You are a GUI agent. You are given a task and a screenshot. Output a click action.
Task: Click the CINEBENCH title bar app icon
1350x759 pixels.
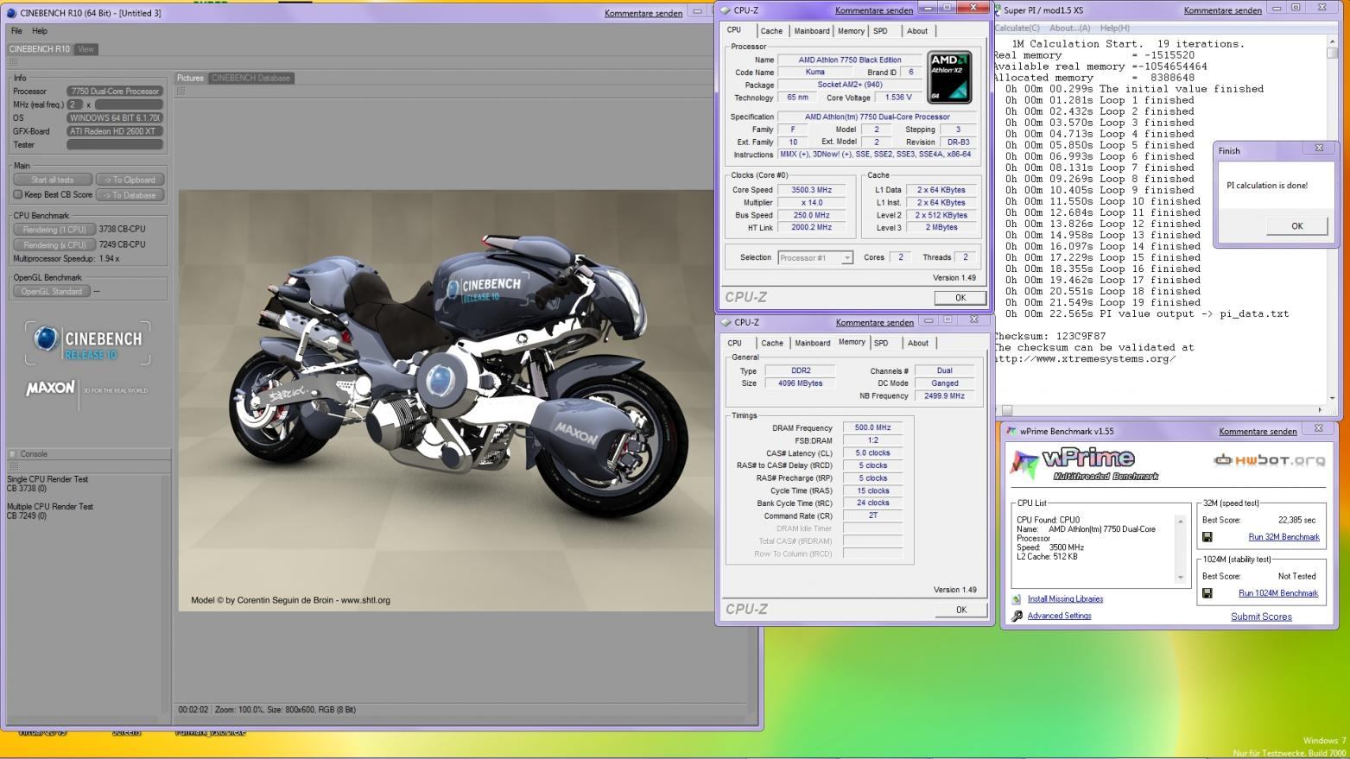(11, 13)
